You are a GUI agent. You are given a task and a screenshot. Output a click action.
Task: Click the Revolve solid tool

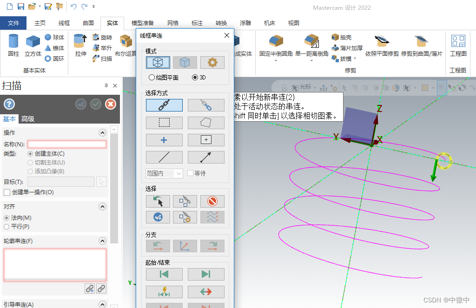pos(102,37)
